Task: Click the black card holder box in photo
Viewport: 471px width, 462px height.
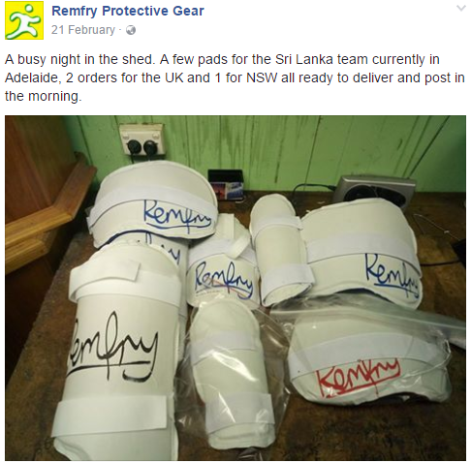Action: [226, 184]
